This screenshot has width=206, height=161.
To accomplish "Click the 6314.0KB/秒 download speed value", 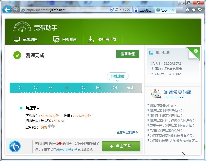I will point(49,116).
